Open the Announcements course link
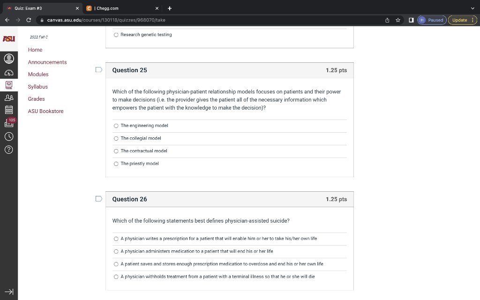Image resolution: width=480 pixels, height=300 pixels. tap(47, 62)
